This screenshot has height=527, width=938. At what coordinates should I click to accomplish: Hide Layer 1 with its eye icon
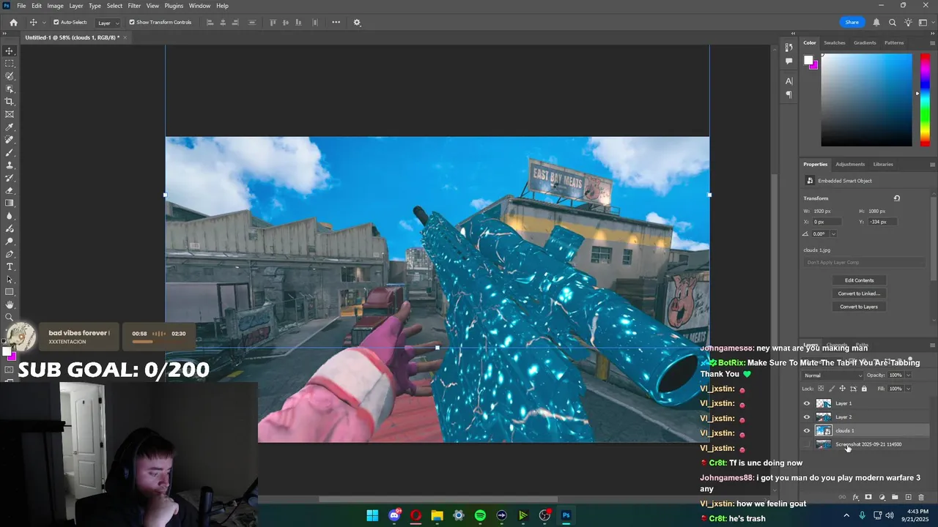(x=807, y=403)
